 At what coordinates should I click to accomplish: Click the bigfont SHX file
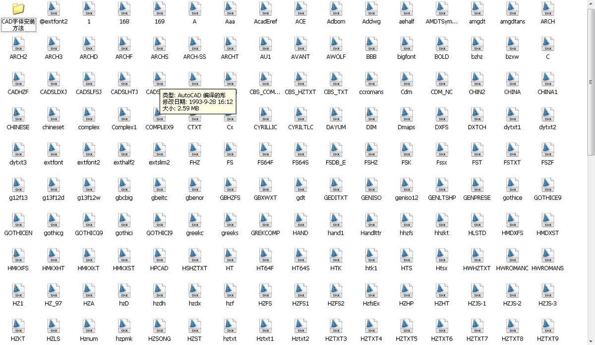[x=407, y=44]
